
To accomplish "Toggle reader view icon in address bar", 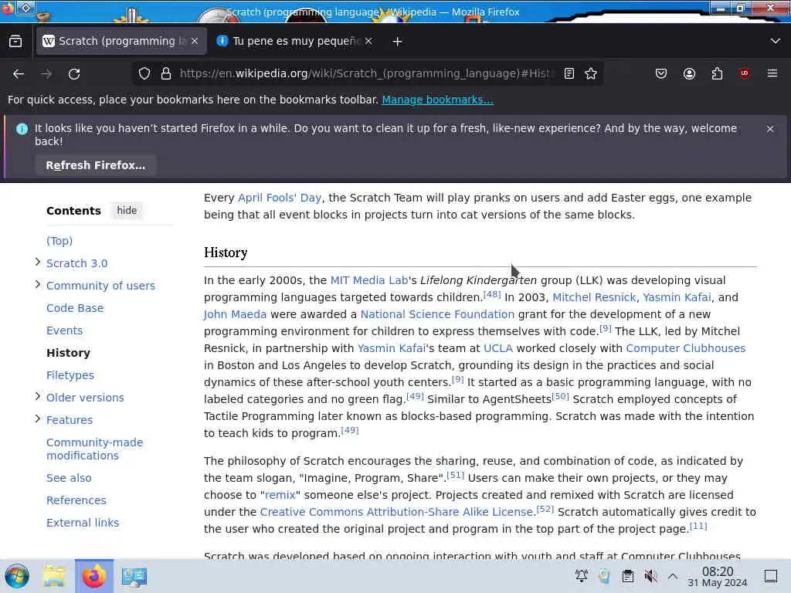I will (569, 73).
